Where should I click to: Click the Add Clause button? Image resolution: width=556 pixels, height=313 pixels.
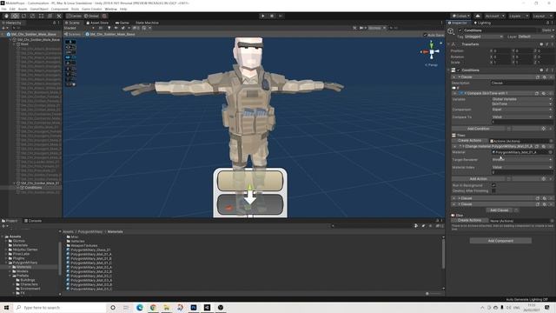pyautogui.click(x=499, y=210)
